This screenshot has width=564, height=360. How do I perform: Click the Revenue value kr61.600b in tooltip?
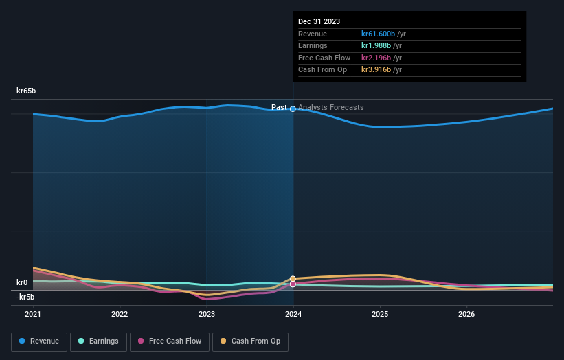click(x=378, y=34)
